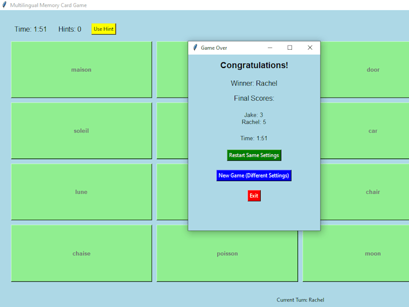409x307 pixels.
Task: Click the Current Turn: Rachel status text
Action: point(300,300)
